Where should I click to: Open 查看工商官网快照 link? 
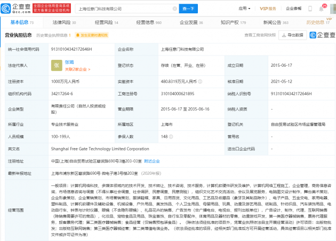[x=260, y=35]
